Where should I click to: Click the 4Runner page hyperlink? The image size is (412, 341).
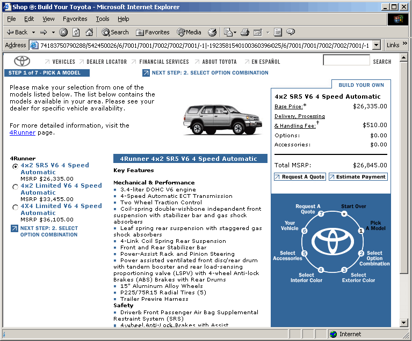pyautogui.click(x=23, y=132)
